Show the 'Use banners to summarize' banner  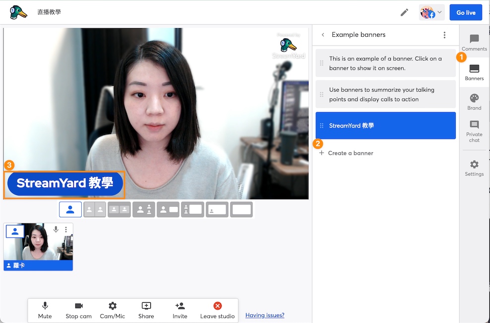pos(386,94)
